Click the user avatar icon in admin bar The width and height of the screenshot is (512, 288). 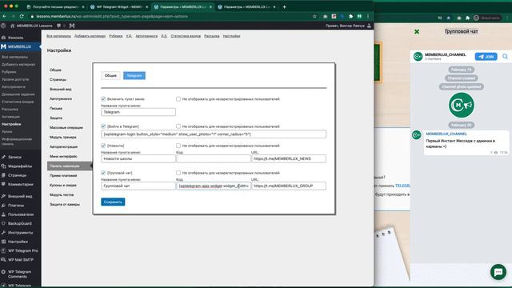tap(369, 26)
